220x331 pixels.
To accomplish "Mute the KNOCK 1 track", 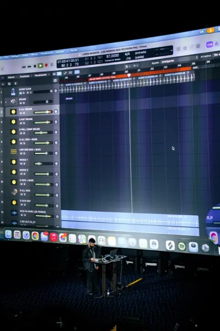I will tap(21, 164).
